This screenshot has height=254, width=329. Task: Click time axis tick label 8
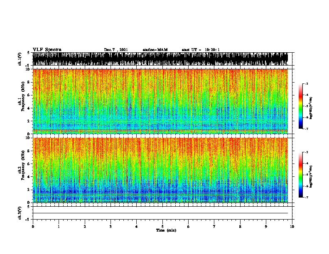(240, 226)
